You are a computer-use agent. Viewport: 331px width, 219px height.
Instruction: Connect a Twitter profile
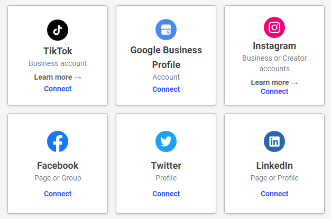166,194
